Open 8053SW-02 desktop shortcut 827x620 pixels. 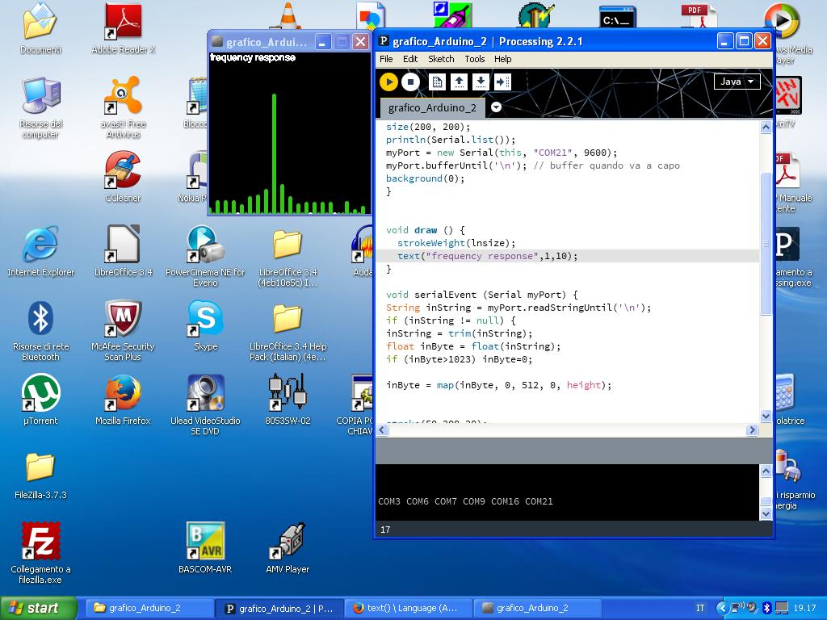click(x=288, y=399)
